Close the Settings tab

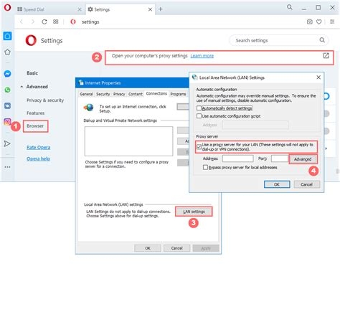[150, 9]
